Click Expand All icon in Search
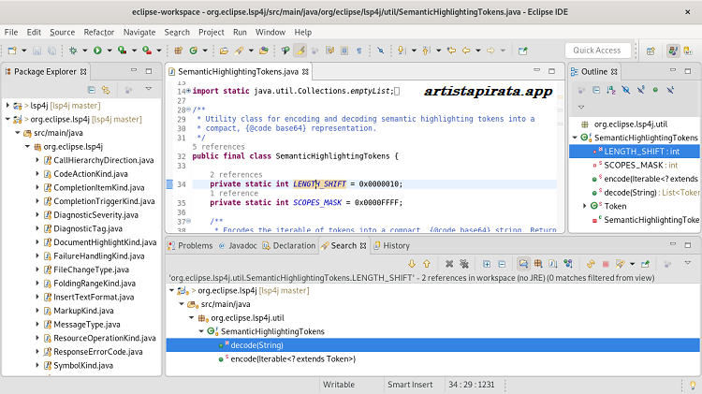The width and height of the screenshot is (702, 394). 487,264
